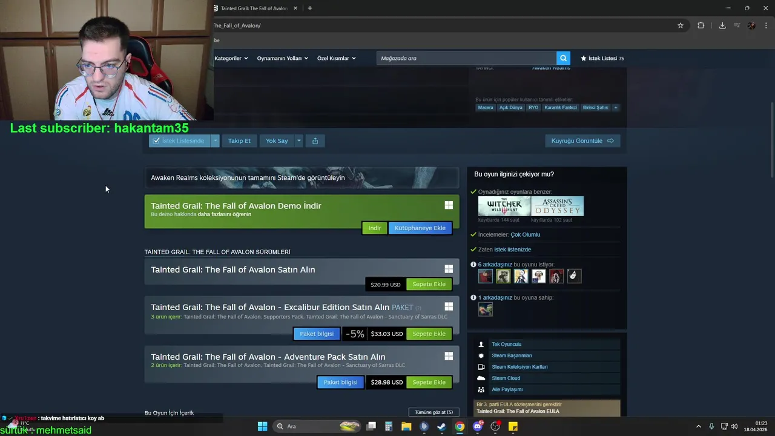The image size is (775, 436).
Task: Open Chrome extensions puzzle icon
Action: (701, 25)
